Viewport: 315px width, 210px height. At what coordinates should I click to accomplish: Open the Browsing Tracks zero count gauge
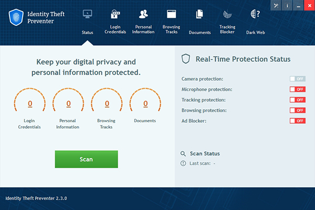[x=107, y=104]
